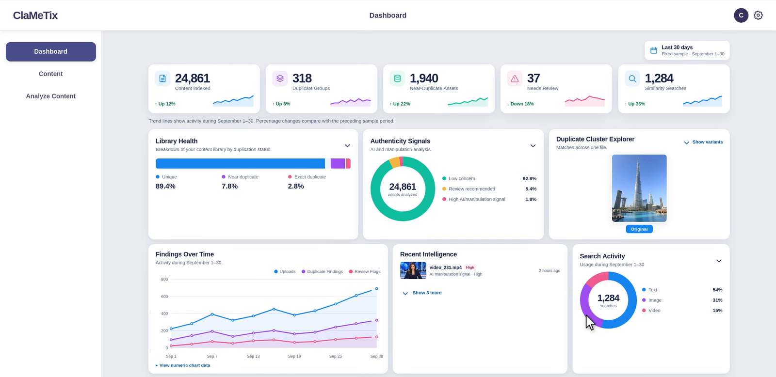Click the Up 22% trend label
Screen dimensions: 776x377
click(x=400, y=104)
